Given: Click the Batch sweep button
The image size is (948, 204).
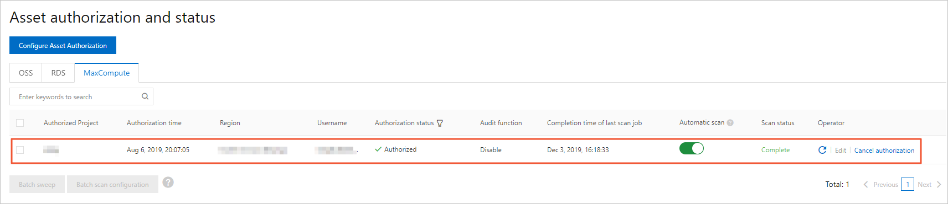Looking at the screenshot, I should tap(37, 184).
